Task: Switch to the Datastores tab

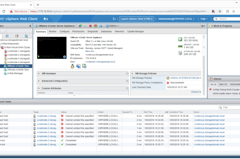Action: pos(106,31)
